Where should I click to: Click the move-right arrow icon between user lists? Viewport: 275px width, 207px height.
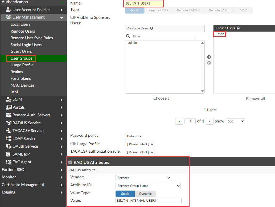click(209, 57)
